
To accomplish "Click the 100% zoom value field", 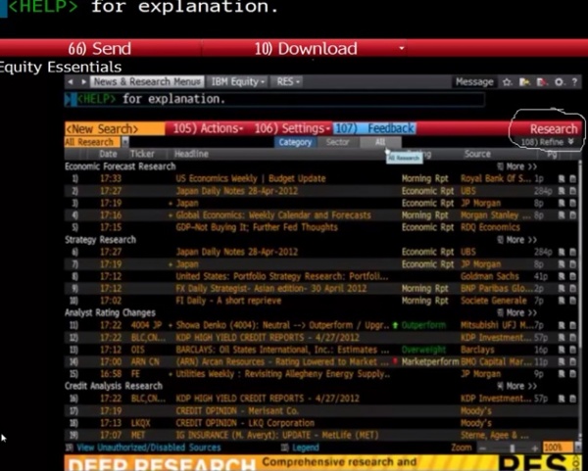I will point(557,447).
